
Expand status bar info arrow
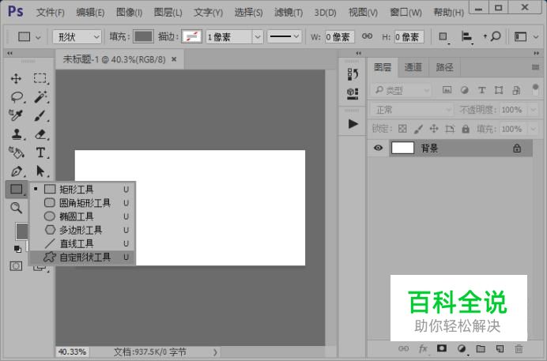point(215,352)
